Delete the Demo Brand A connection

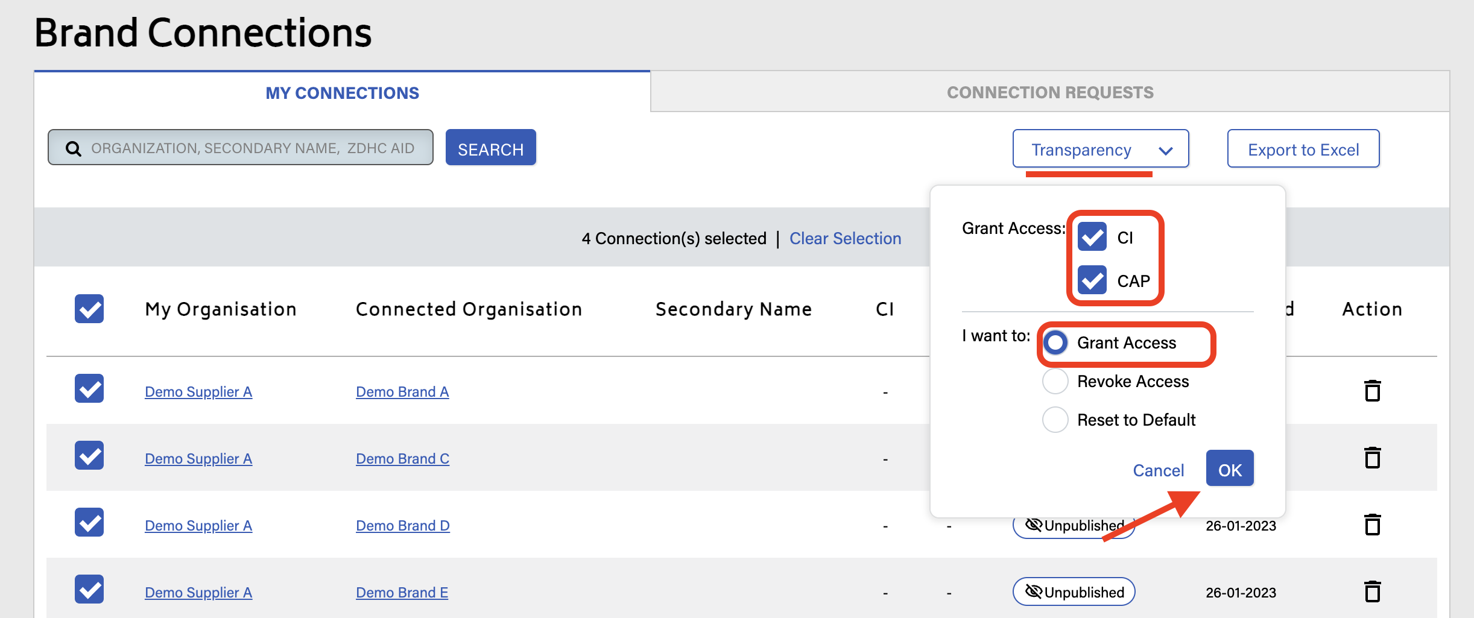point(1372,391)
